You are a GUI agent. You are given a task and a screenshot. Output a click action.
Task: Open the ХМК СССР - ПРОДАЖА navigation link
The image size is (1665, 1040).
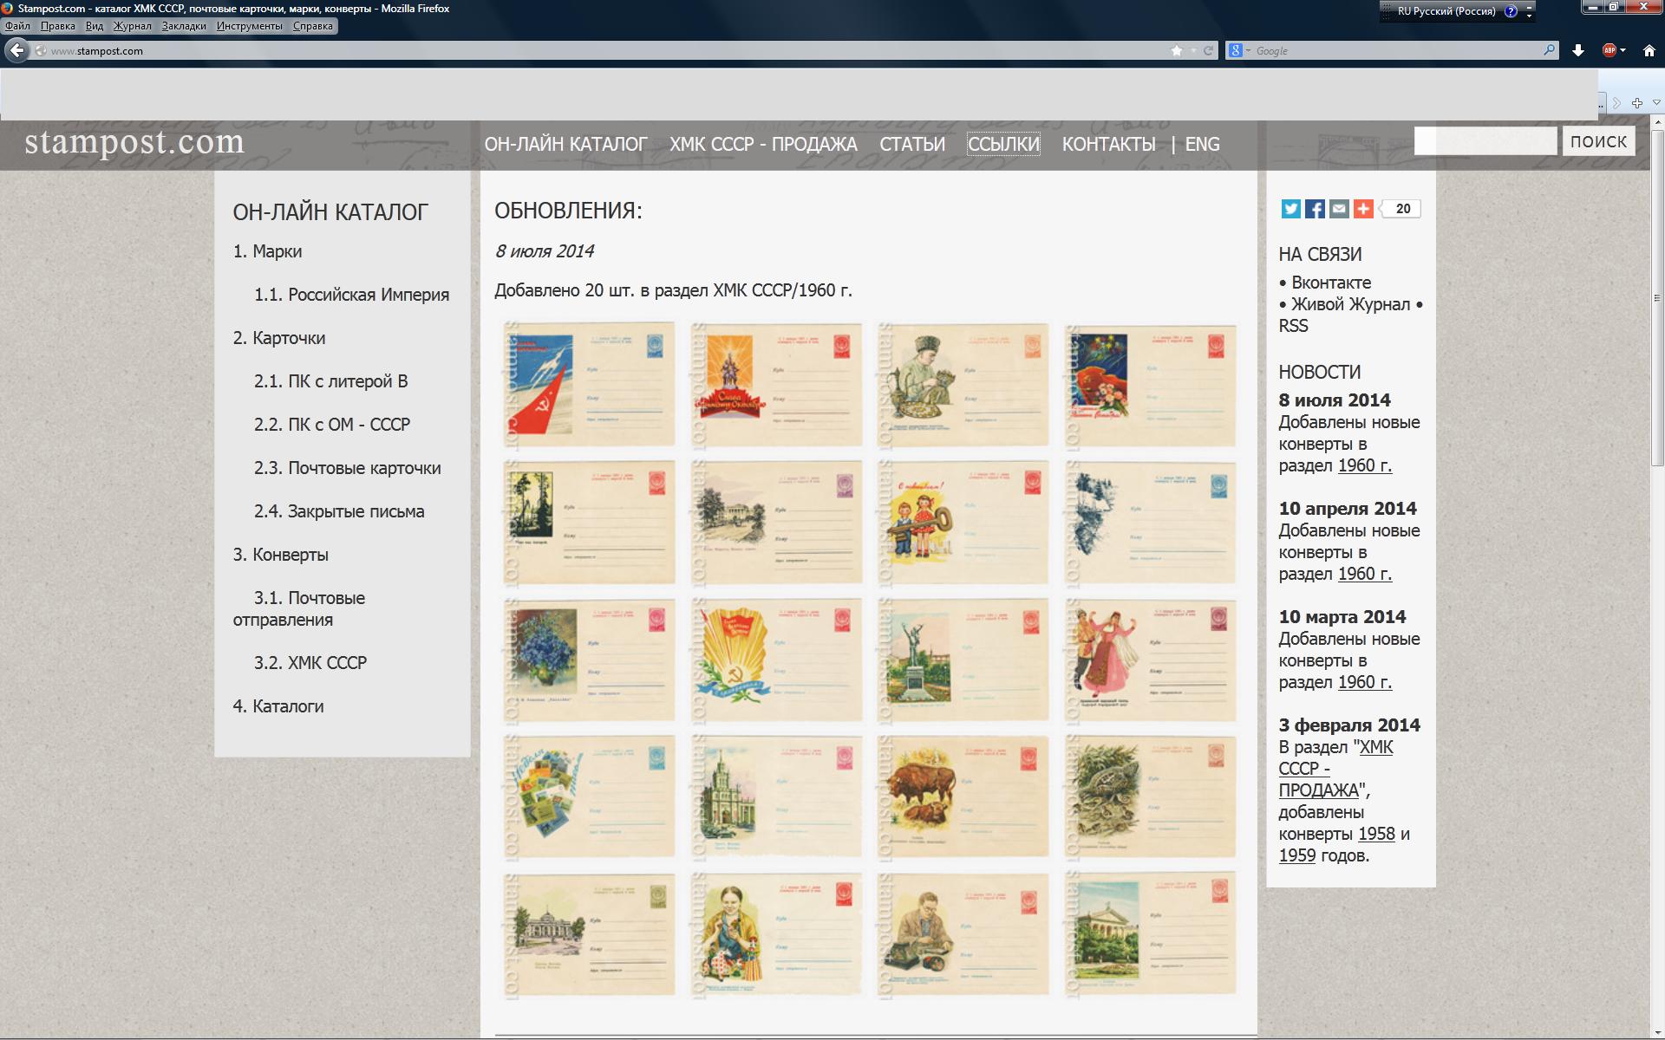(763, 145)
